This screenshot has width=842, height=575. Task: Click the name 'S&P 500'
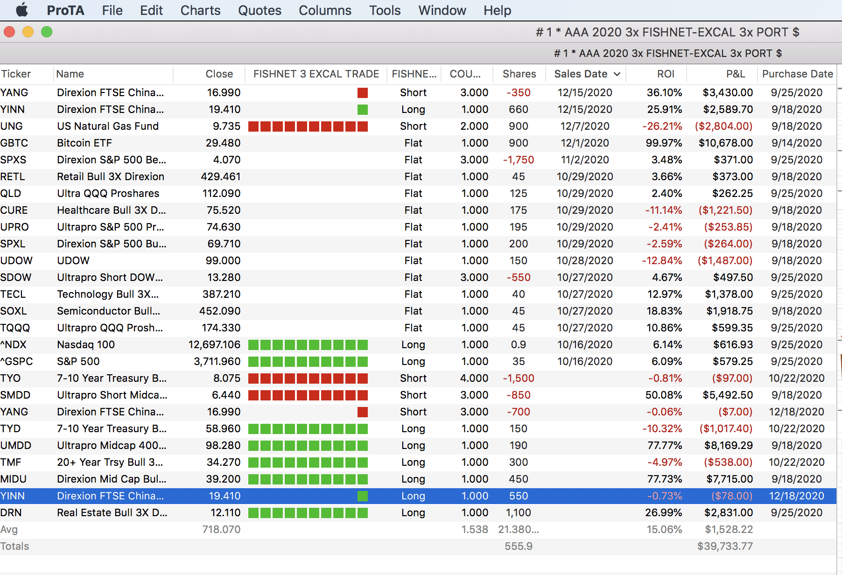pyautogui.click(x=78, y=361)
